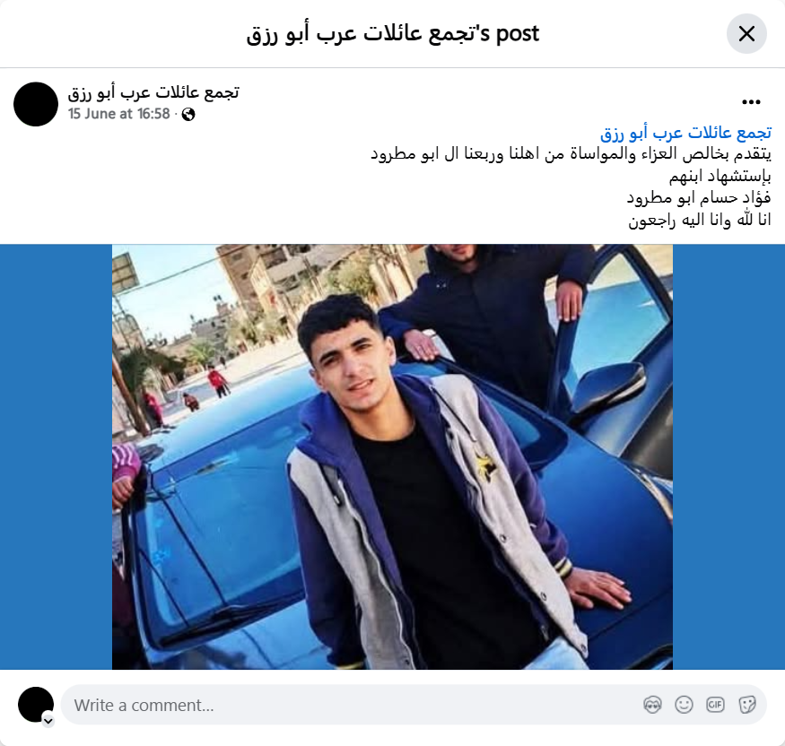Click the text line فؤاد حسام ابو مطرود

[699, 197]
